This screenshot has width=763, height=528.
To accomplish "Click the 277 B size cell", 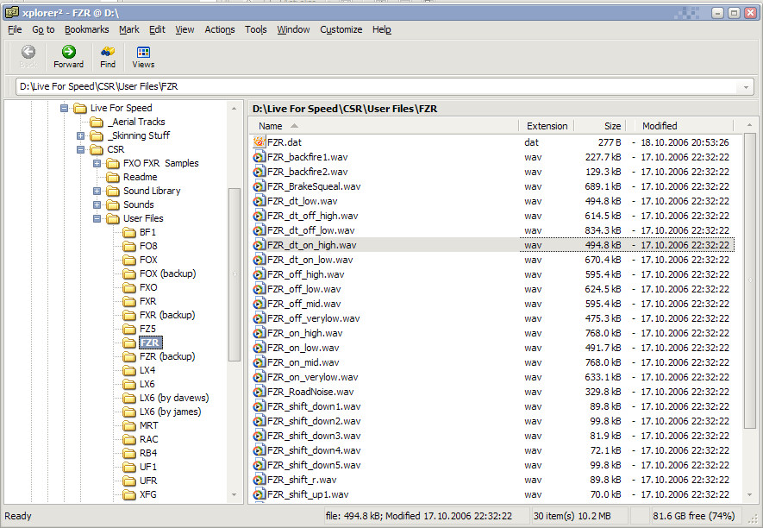I will point(610,142).
